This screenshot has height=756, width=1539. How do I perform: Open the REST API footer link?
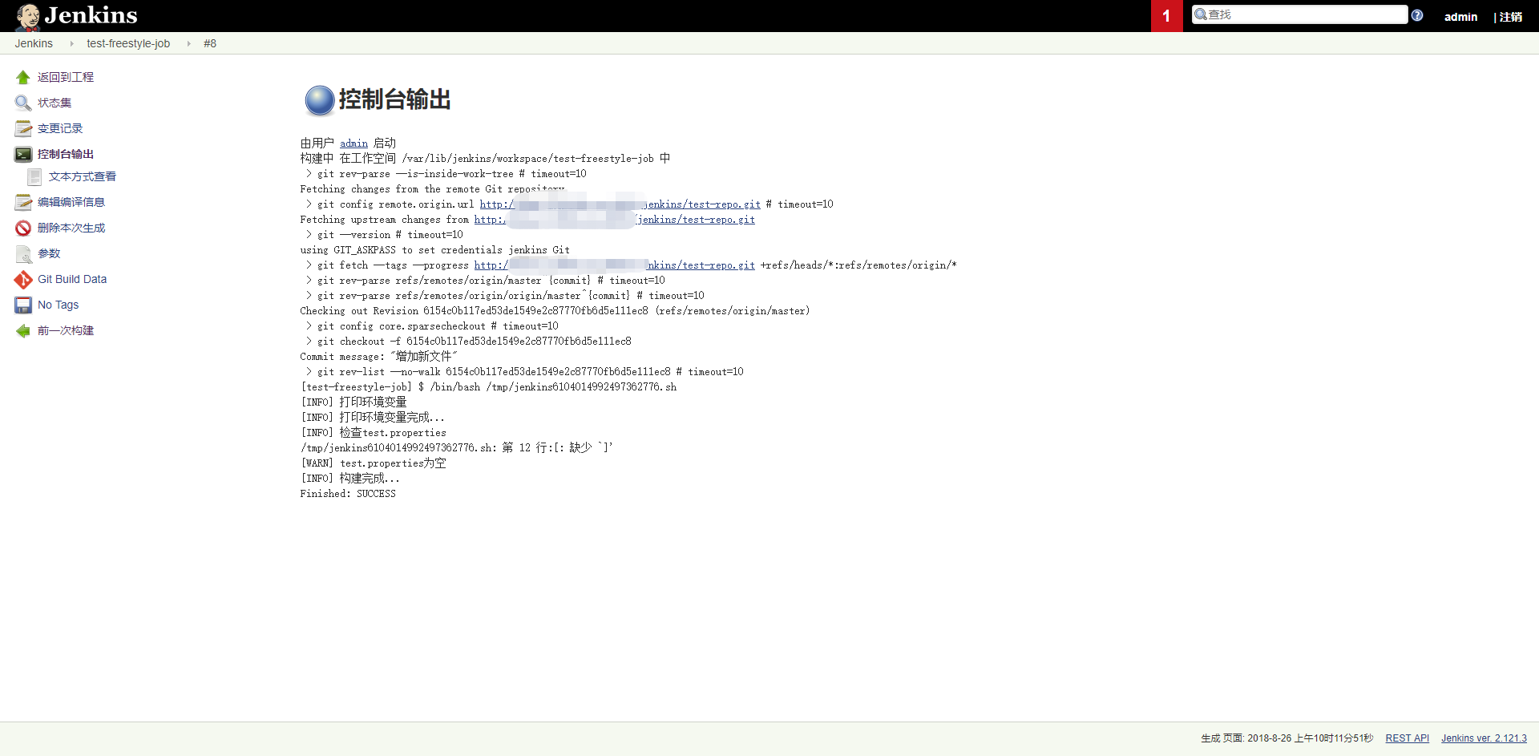pos(1407,738)
